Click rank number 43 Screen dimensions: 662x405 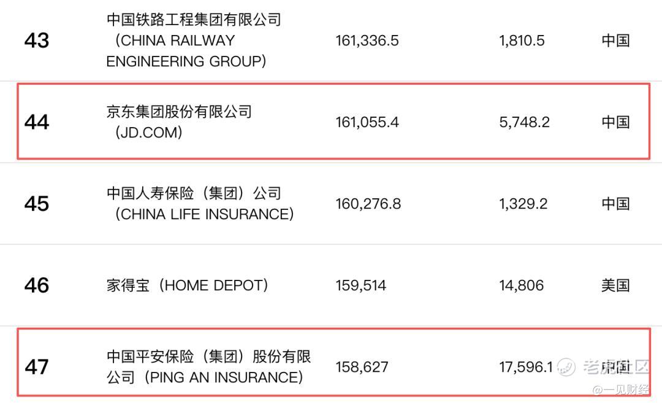pos(37,40)
